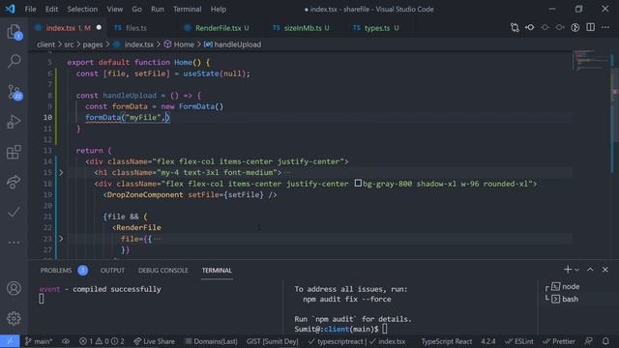Open the Terminal menu
The image size is (619, 348).
[x=187, y=9]
